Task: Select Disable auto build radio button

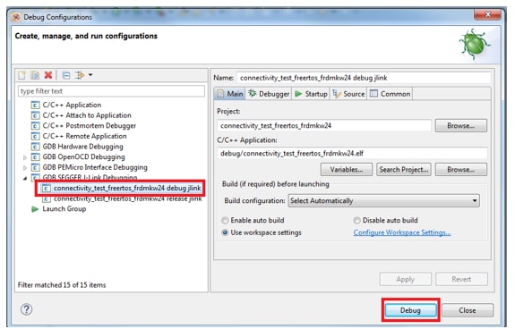Action: click(356, 220)
